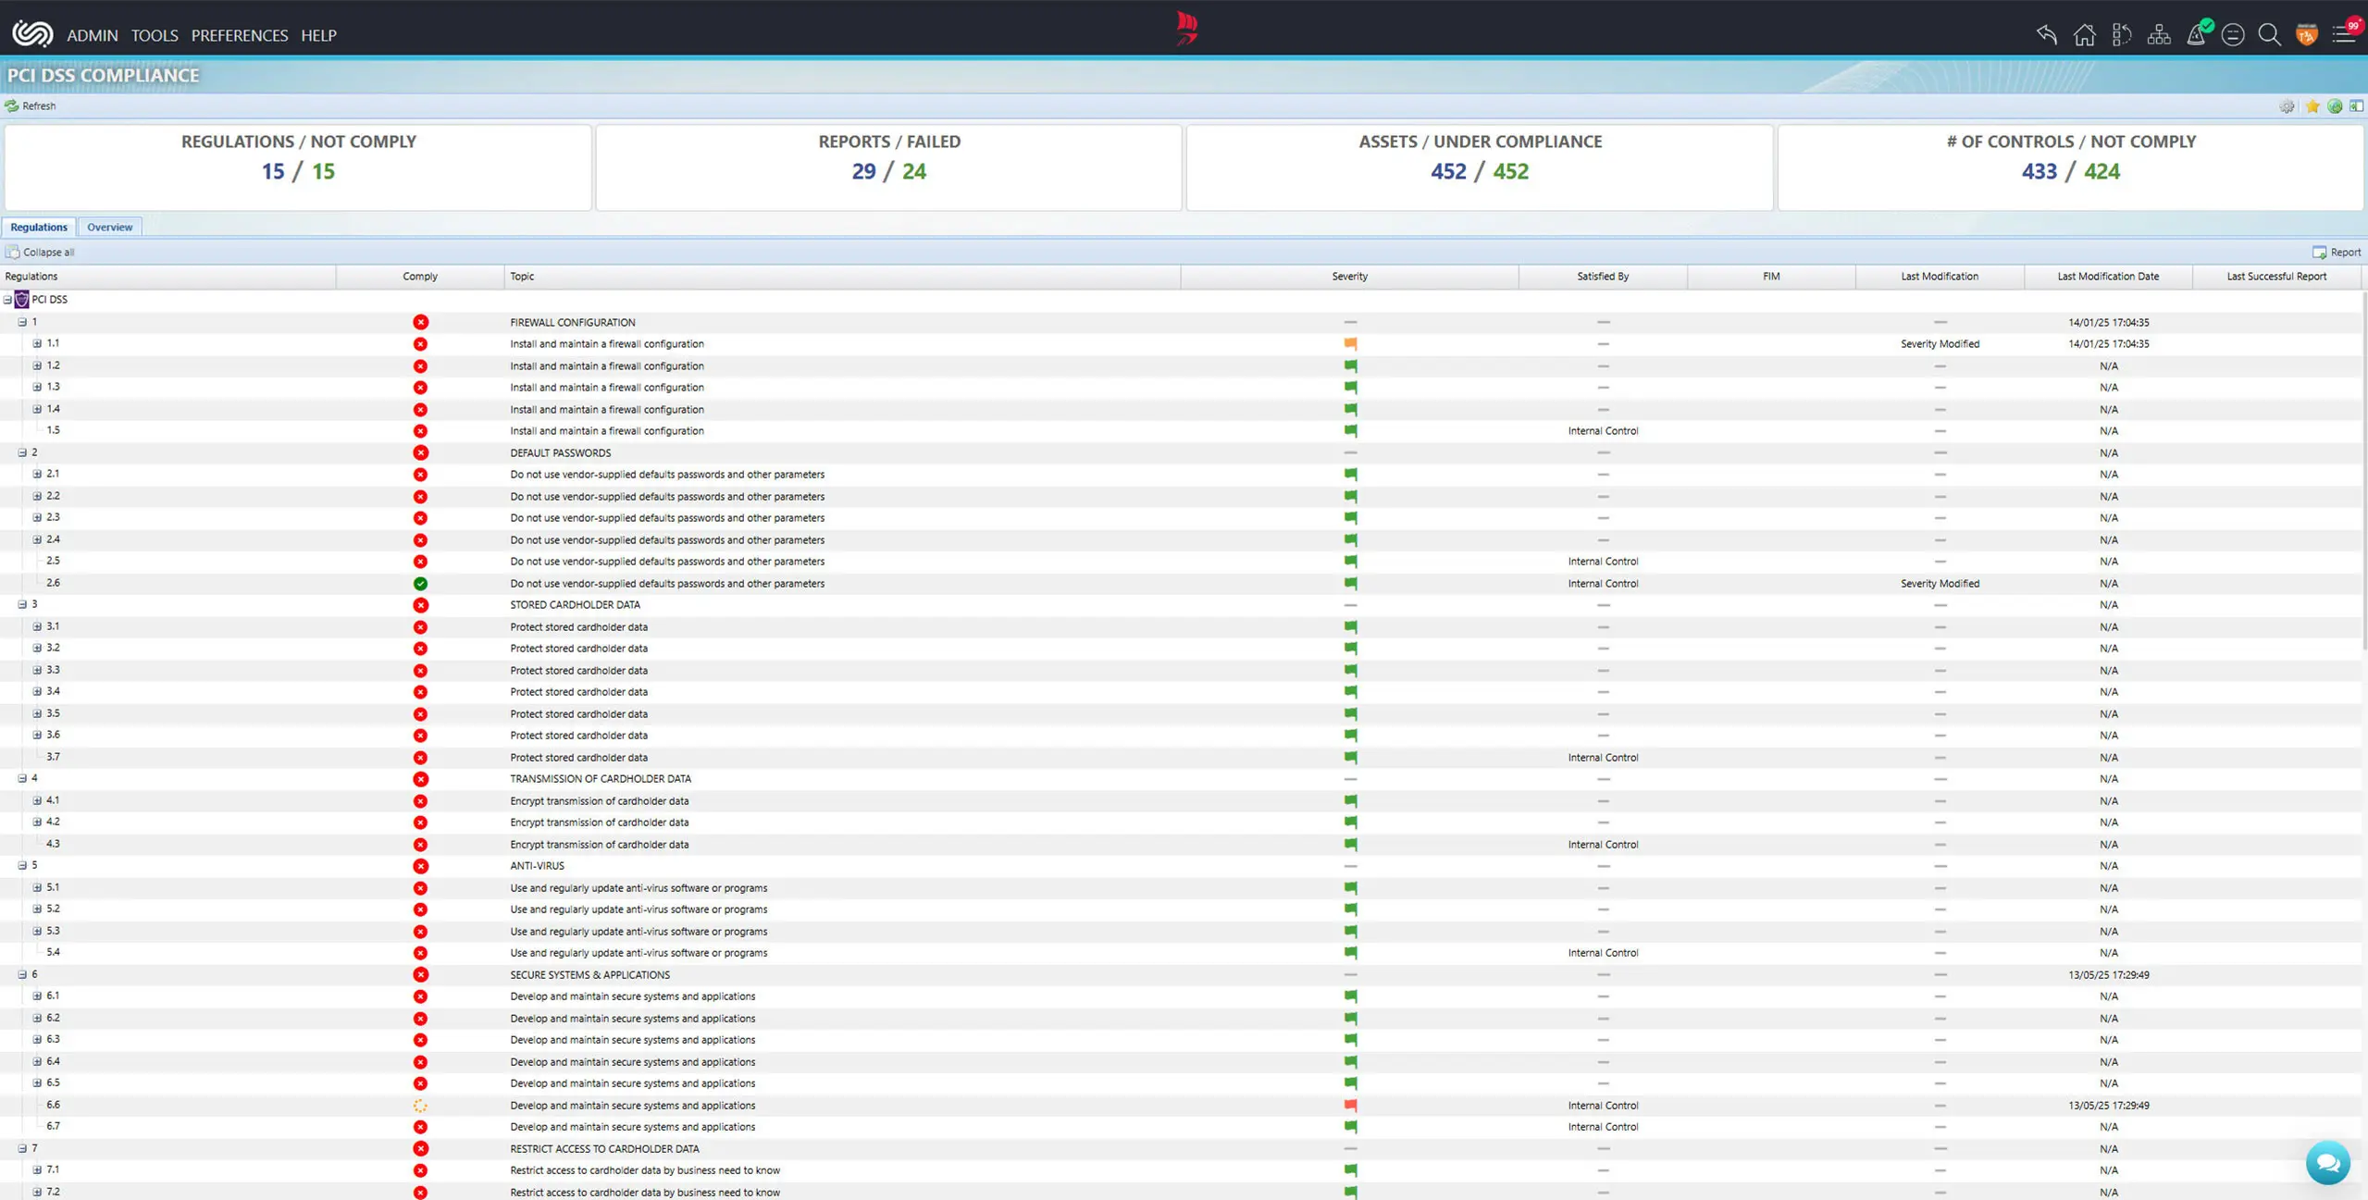Click the Severity column header
Viewport: 2368px width, 1200px height.
pos(1349,277)
